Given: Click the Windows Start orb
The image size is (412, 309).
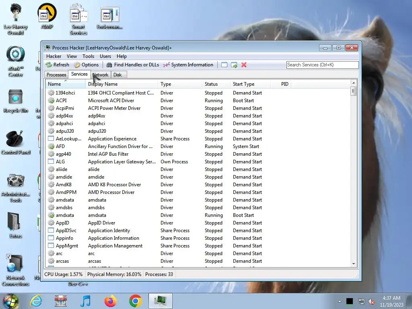Looking at the screenshot, I should point(10,301).
